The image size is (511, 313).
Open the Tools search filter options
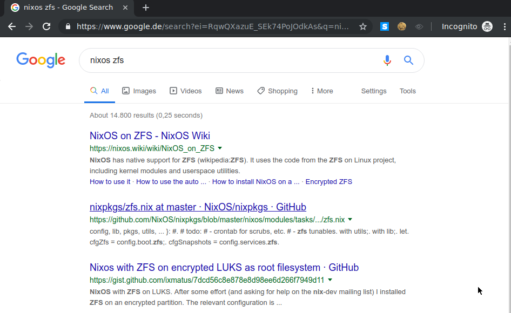[408, 91]
